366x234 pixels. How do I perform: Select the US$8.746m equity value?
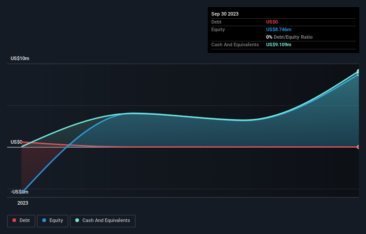[x=279, y=29]
